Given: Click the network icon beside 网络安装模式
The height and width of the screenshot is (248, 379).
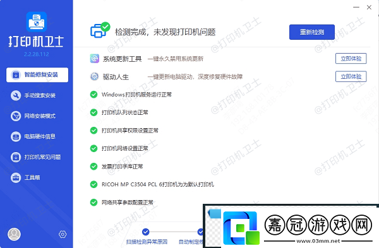Looking at the screenshot, I should point(16,116).
